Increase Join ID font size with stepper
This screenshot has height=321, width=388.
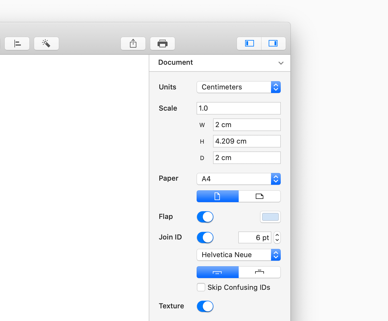click(x=277, y=235)
